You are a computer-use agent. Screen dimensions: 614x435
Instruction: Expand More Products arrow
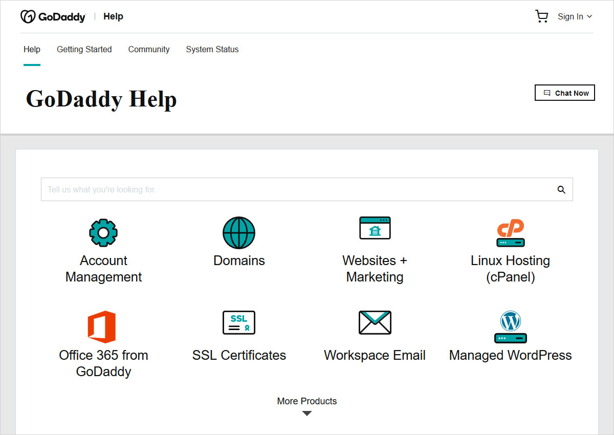tap(307, 414)
